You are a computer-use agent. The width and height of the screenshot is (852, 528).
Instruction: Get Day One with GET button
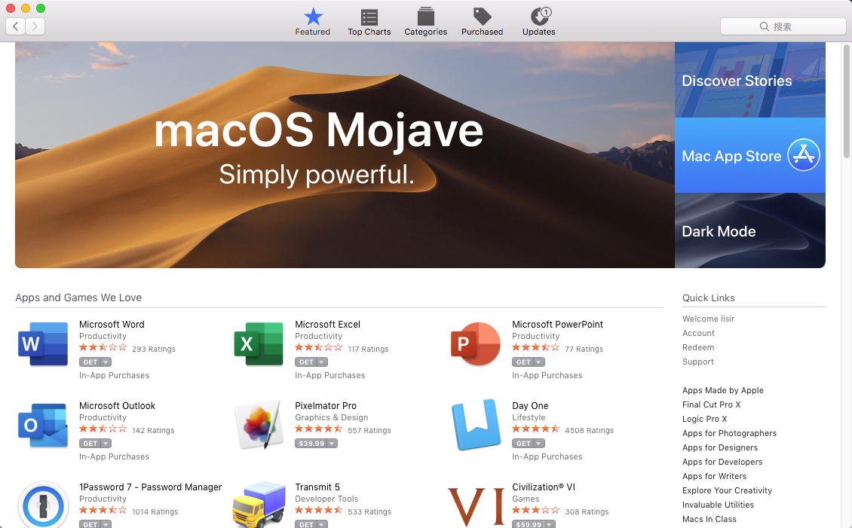click(x=523, y=444)
